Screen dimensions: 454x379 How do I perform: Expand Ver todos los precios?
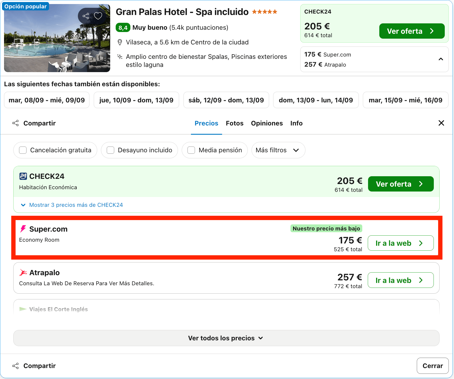226,338
